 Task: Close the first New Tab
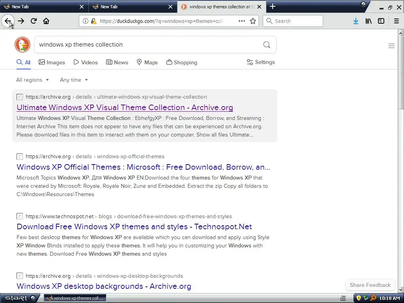point(81,7)
